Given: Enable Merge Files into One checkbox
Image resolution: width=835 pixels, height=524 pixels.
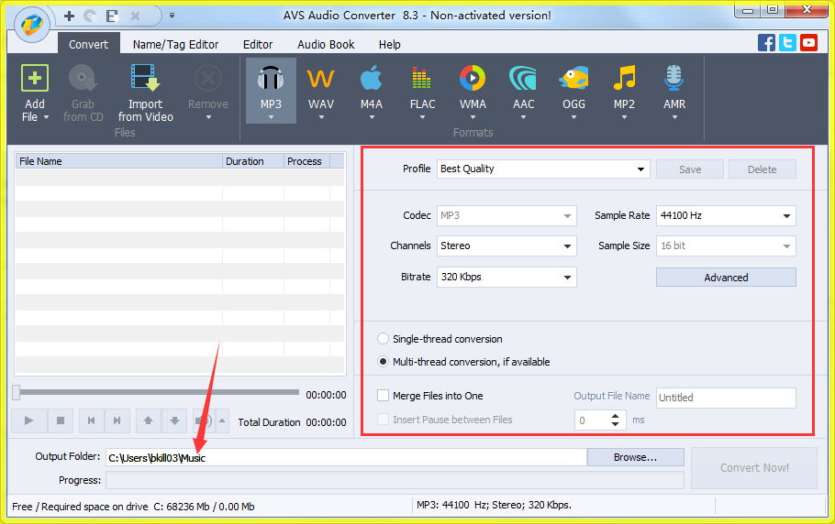Looking at the screenshot, I should click(x=383, y=396).
